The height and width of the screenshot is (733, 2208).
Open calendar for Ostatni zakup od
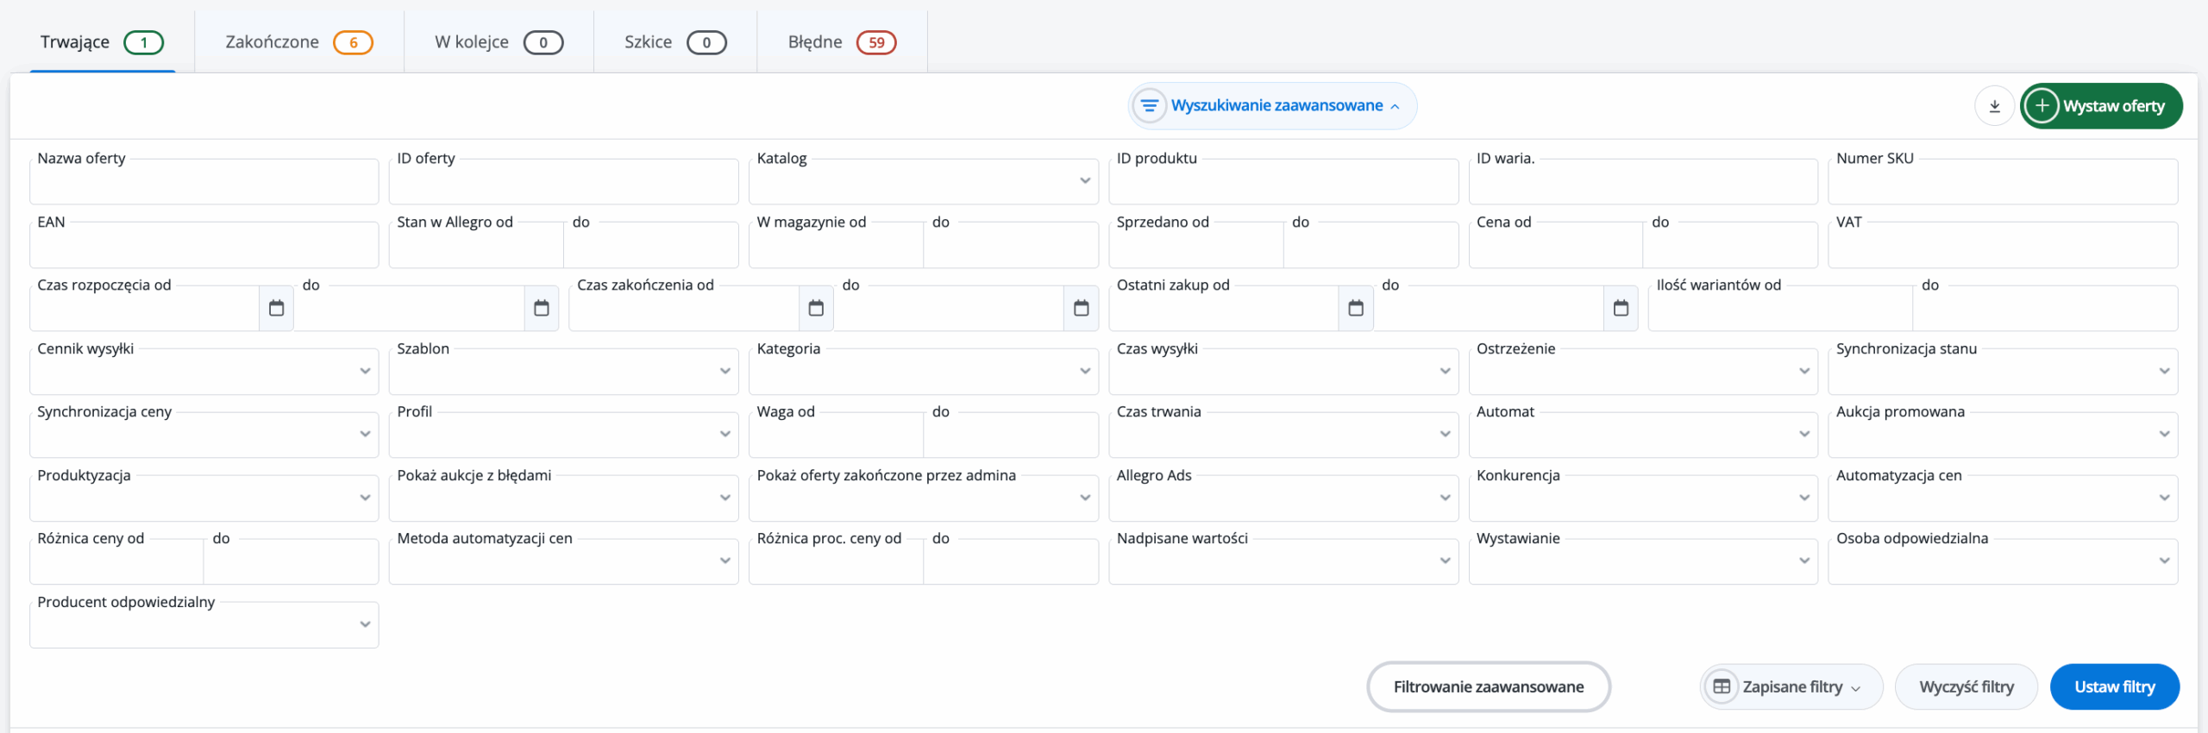pyautogui.click(x=1356, y=308)
